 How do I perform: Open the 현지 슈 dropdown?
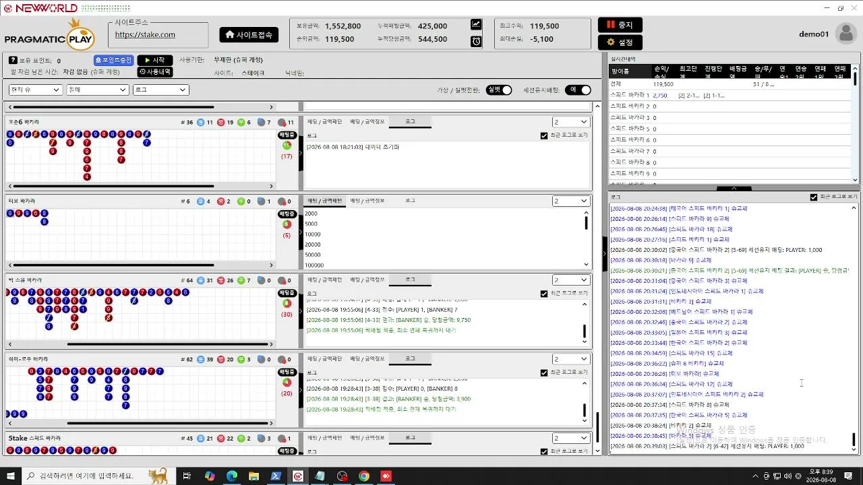[36, 90]
